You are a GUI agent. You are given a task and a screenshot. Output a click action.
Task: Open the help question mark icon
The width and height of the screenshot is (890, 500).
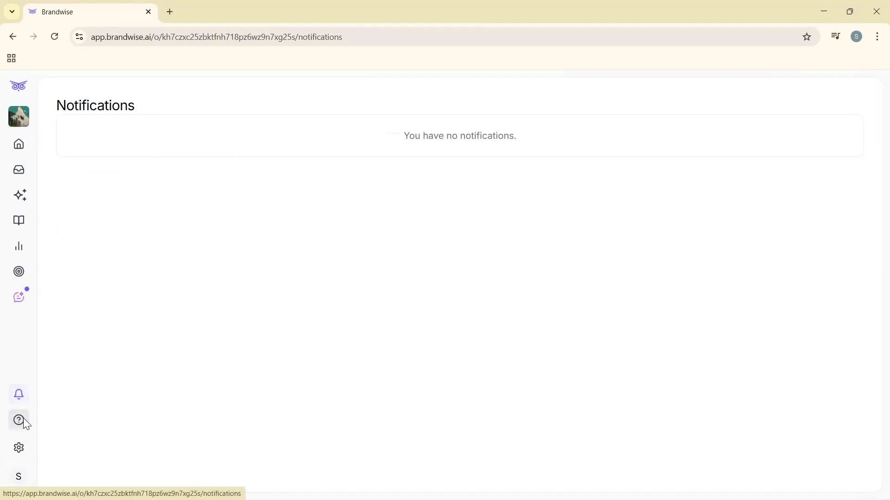coord(18,420)
